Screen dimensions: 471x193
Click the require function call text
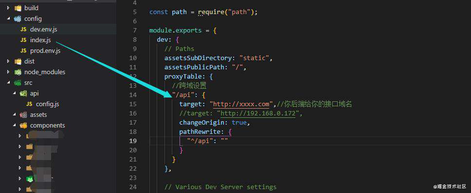point(211,12)
